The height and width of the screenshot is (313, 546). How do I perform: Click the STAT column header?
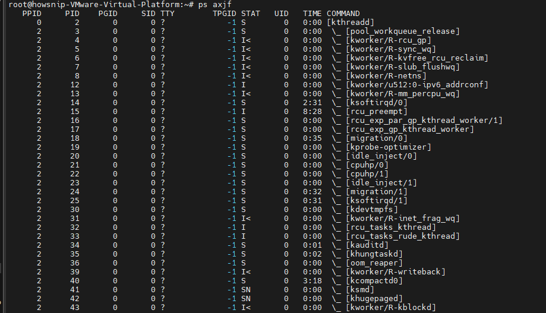(x=250, y=14)
